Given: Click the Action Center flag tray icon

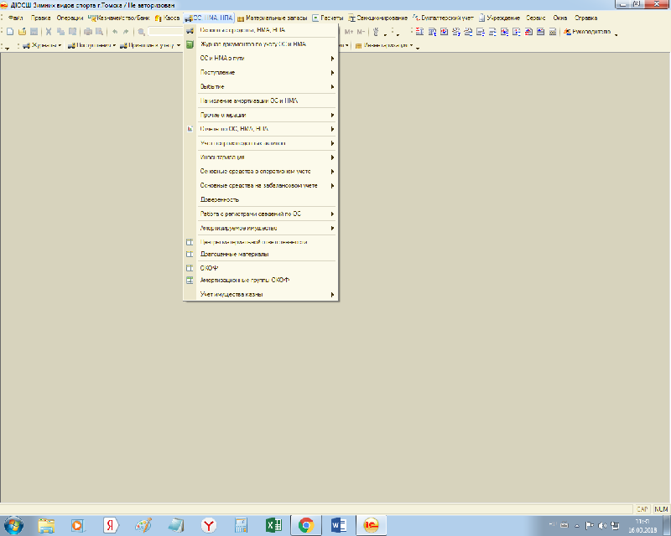Looking at the screenshot, I should pyautogui.click(x=590, y=525).
